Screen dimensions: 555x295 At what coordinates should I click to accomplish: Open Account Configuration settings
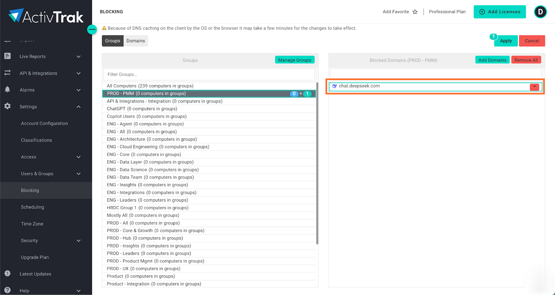coord(44,123)
